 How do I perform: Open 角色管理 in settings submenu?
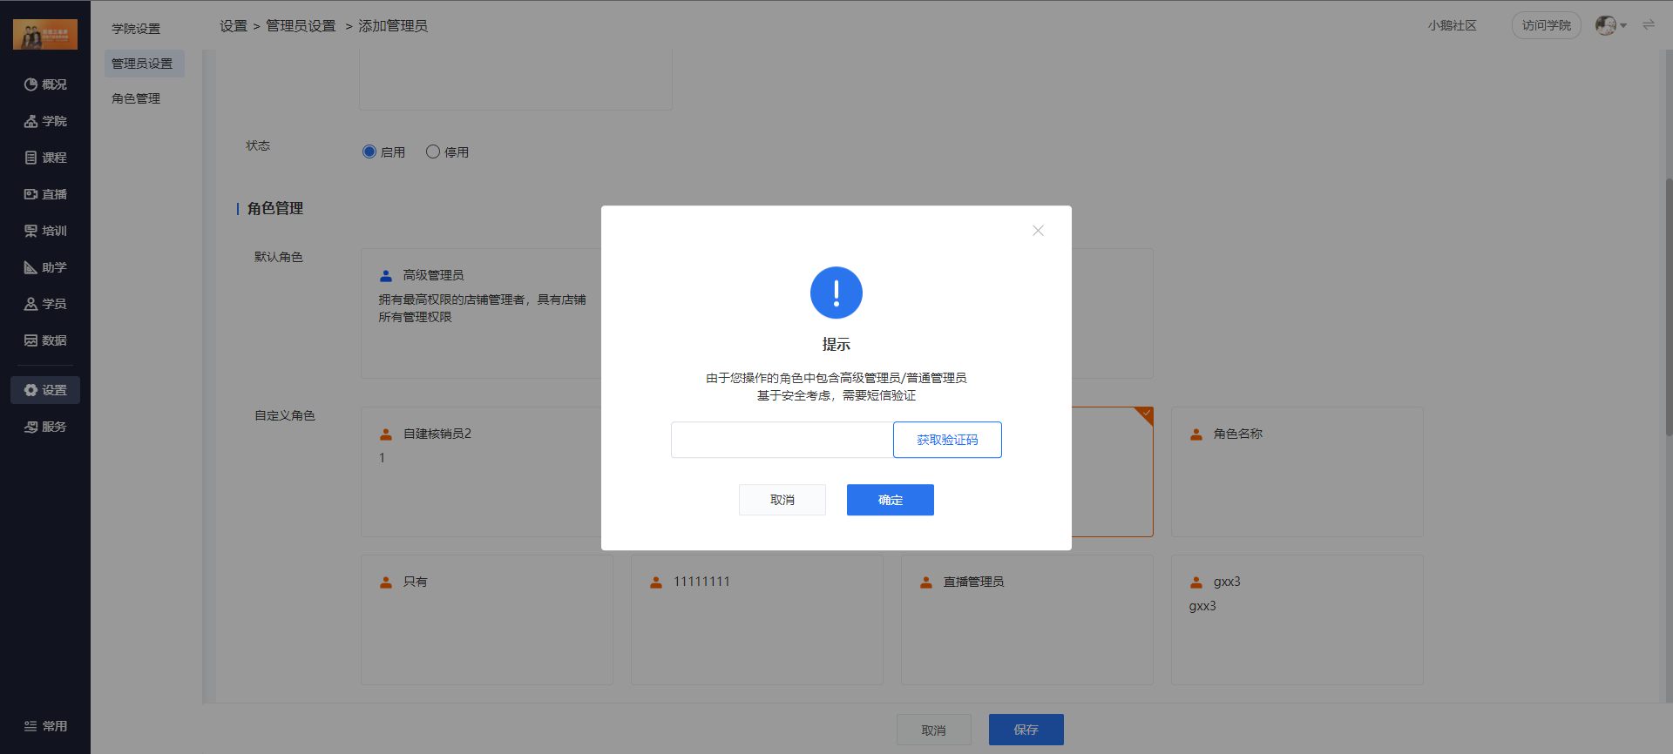coord(136,98)
